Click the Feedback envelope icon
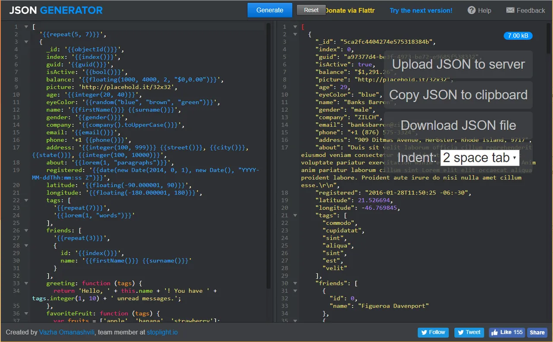The height and width of the screenshot is (342, 553). (510, 10)
